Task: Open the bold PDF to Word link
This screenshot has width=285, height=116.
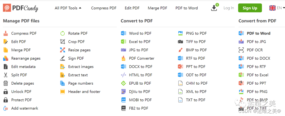Action: point(258,33)
